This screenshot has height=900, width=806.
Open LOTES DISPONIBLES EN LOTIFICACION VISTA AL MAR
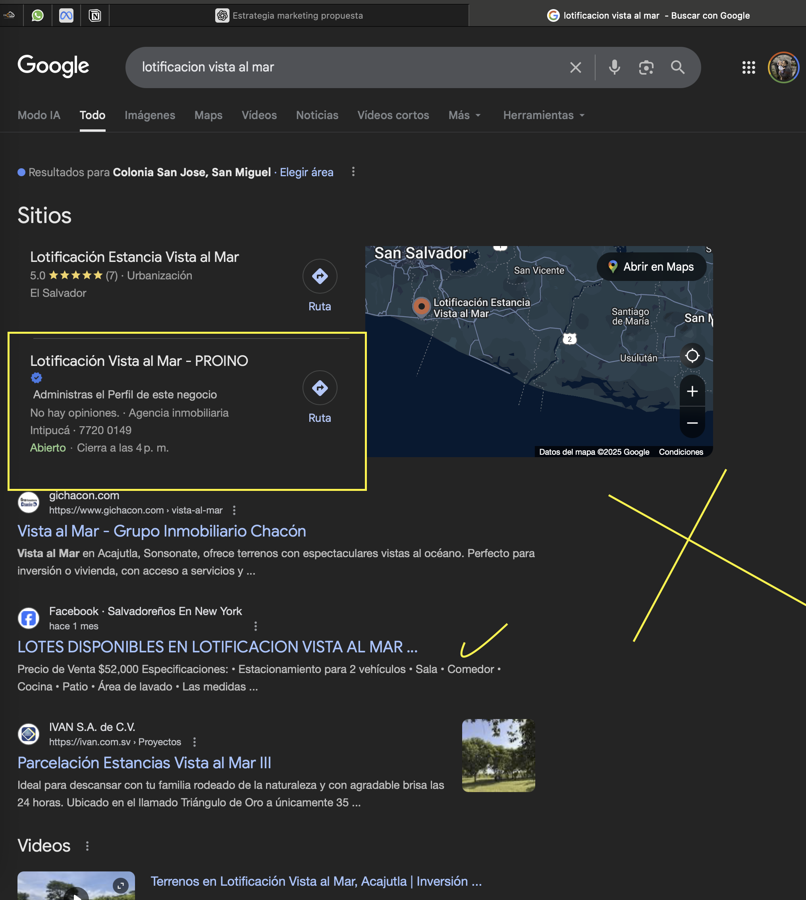218,647
